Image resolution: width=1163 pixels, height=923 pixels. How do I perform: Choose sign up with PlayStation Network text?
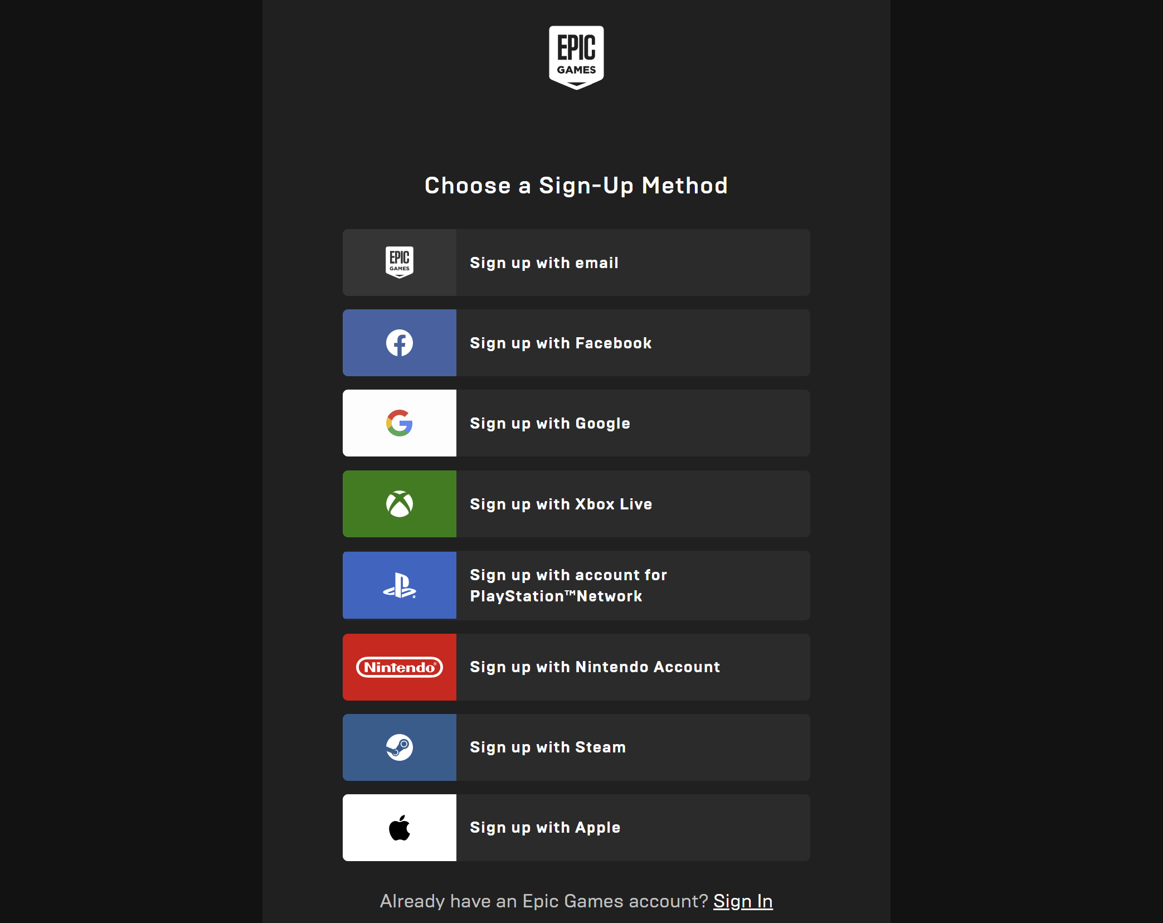(x=568, y=586)
